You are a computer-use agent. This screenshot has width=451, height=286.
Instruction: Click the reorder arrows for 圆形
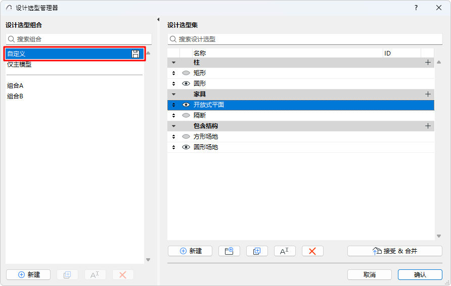point(173,83)
